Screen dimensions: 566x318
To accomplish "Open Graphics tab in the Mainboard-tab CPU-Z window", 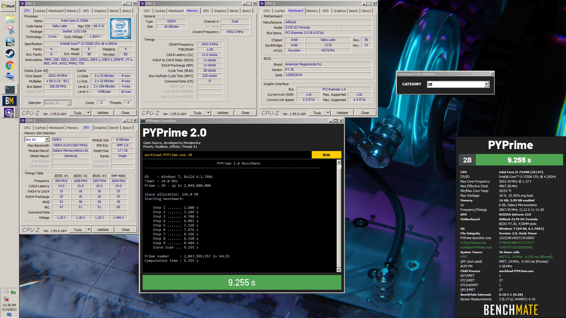I will [x=340, y=11].
